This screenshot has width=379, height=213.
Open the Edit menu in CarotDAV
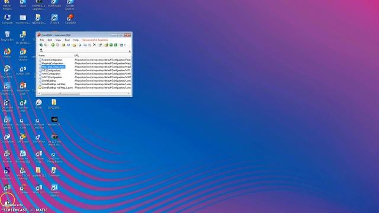(x=50, y=40)
